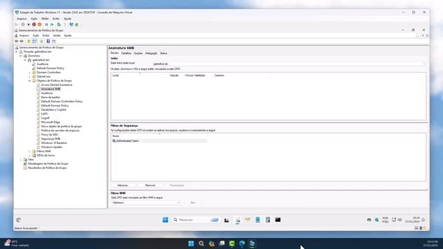The width and height of the screenshot is (443, 249).
Task: Open the Janela menu in console
Action: pos(57,35)
